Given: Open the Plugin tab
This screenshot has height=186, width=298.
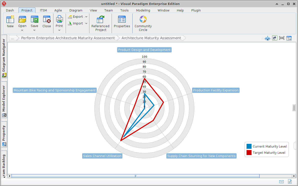Looking at the screenshot, I should click(x=196, y=10).
